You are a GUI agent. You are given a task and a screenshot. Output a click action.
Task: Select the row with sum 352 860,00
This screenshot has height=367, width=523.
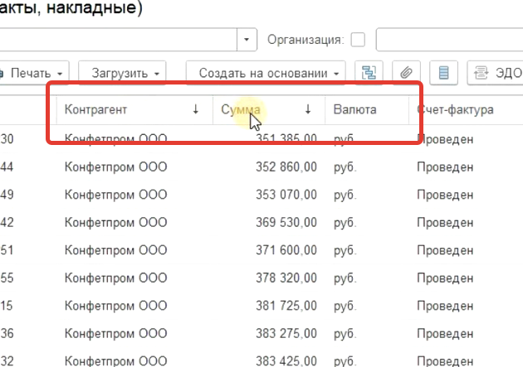point(261,167)
